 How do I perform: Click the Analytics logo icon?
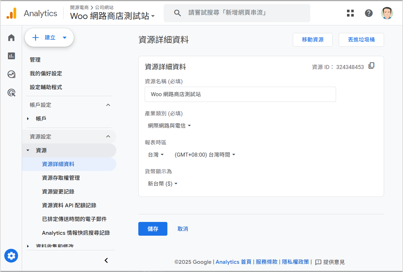12,13
